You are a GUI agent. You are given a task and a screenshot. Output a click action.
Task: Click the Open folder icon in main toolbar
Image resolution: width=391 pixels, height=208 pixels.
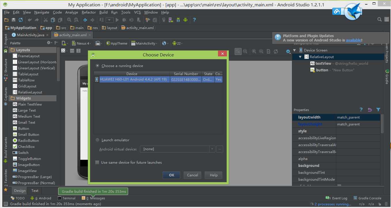6,20
